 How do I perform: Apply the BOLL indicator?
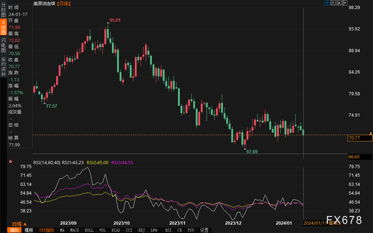(89, 230)
